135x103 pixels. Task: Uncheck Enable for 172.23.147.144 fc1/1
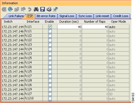tap(50, 27)
